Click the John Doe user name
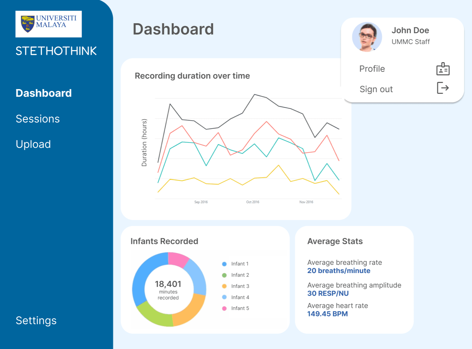 click(410, 30)
